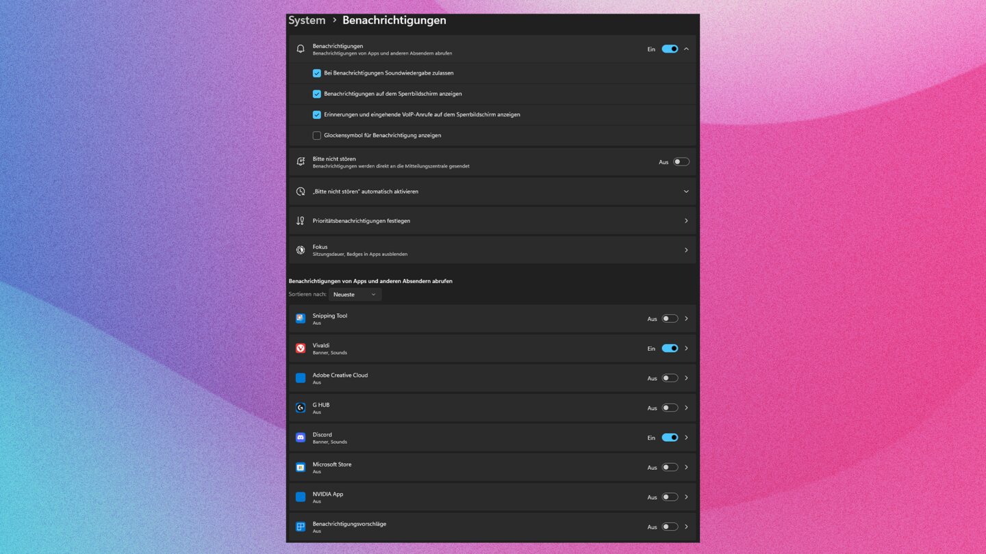Check Glockensymbol für Benachrichtigung anzeigen
986x554 pixels.
(x=316, y=135)
